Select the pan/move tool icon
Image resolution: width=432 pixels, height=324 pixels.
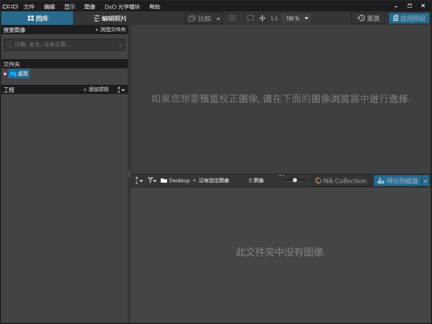click(262, 18)
